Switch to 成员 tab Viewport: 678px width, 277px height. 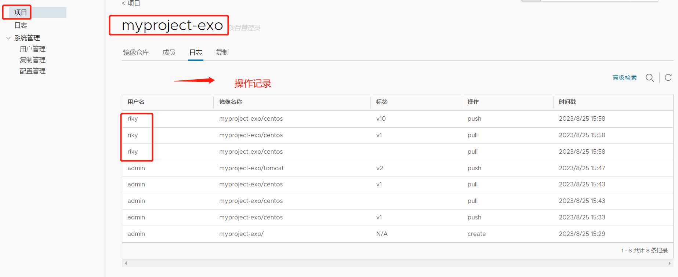tap(169, 52)
